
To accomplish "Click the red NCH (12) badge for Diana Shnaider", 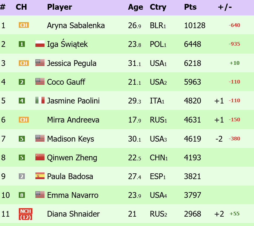I will 25,214.
